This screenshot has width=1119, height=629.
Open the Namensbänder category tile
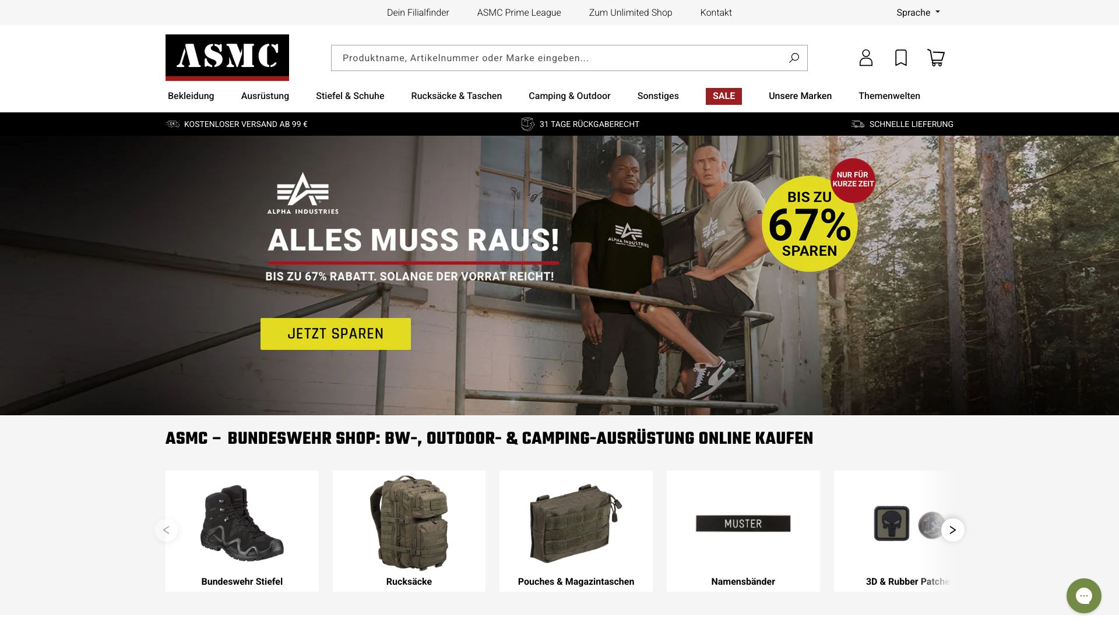(x=743, y=531)
